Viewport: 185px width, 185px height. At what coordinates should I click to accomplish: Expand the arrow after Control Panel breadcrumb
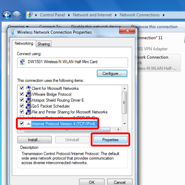click(69, 15)
